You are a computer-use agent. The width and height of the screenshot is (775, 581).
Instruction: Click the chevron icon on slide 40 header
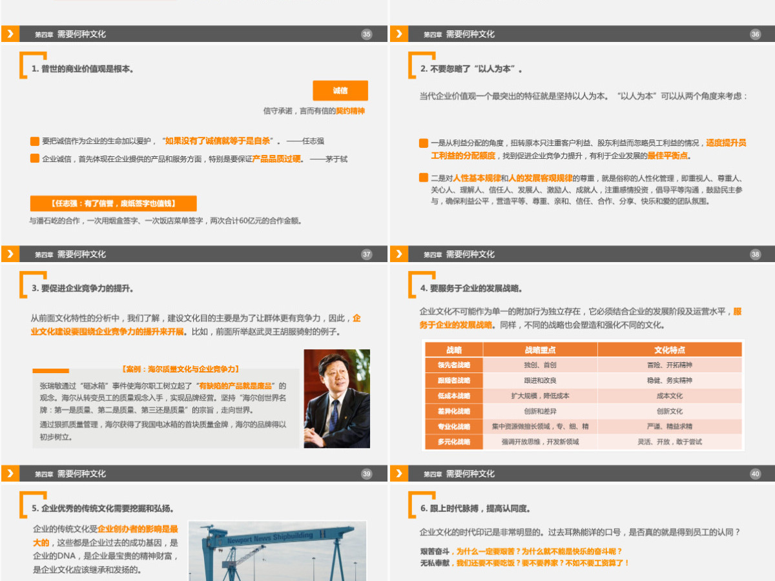pos(400,474)
